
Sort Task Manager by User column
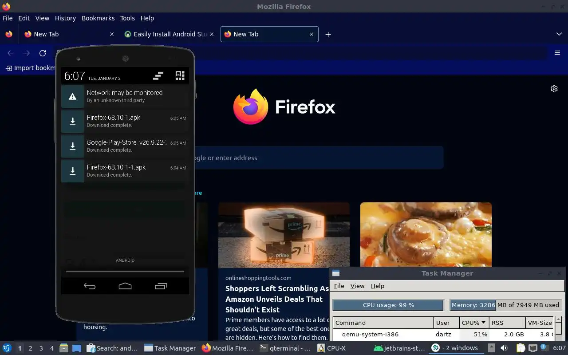coord(446,323)
